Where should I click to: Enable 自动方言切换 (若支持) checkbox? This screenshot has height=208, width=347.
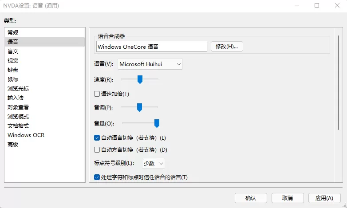tap(97, 150)
